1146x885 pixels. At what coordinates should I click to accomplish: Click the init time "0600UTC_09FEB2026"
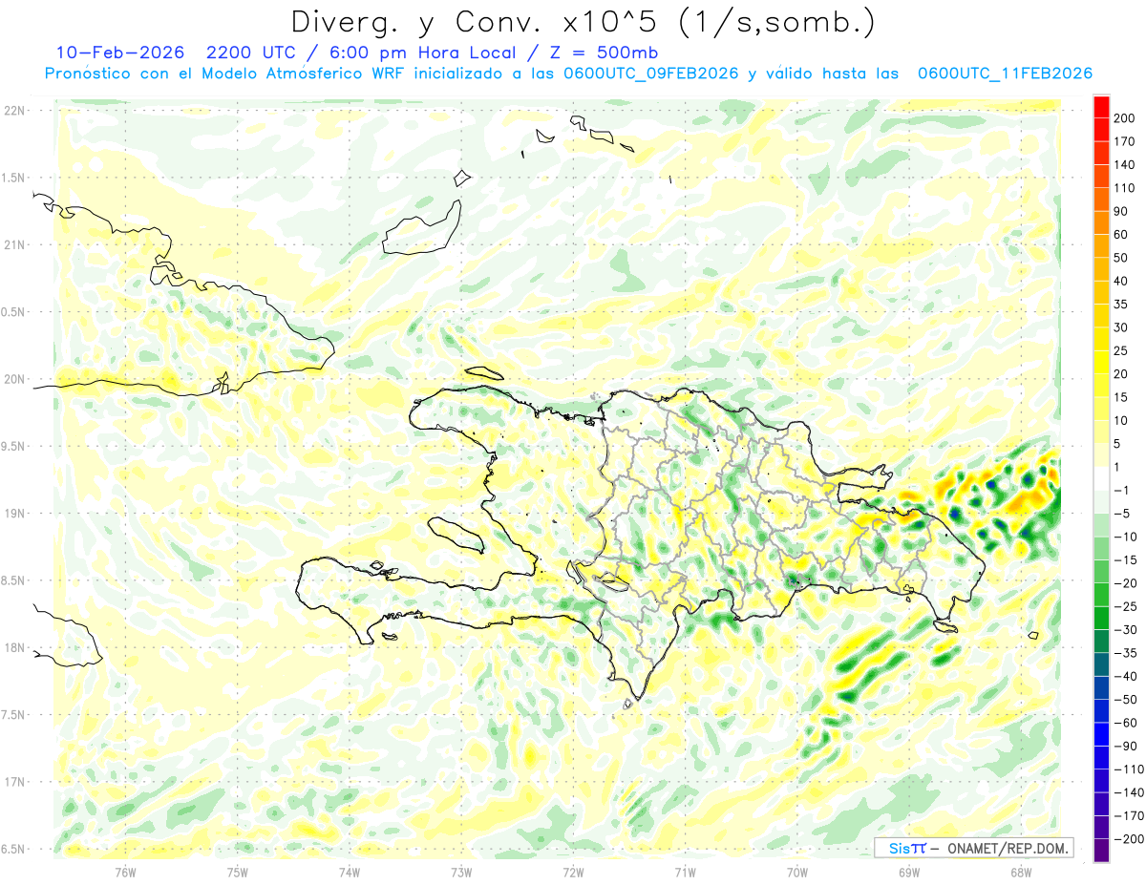[652, 74]
